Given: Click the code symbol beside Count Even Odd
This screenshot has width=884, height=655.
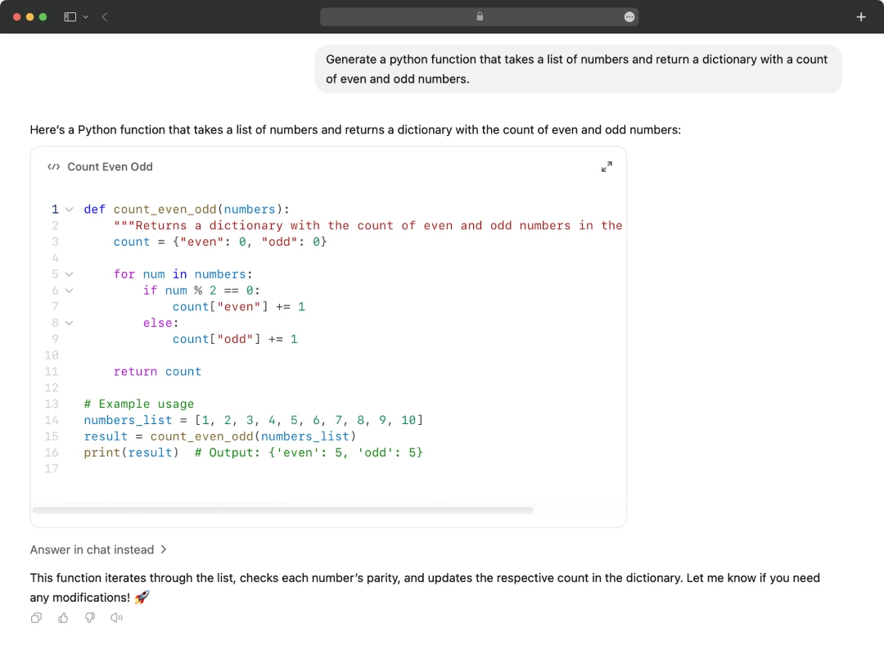Looking at the screenshot, I should coord(53,166).
